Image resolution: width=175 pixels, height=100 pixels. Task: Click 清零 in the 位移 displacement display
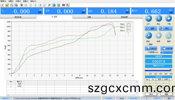(83, 13)
